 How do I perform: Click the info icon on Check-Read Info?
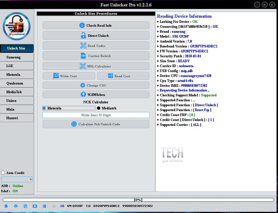(x=82, y=25)
